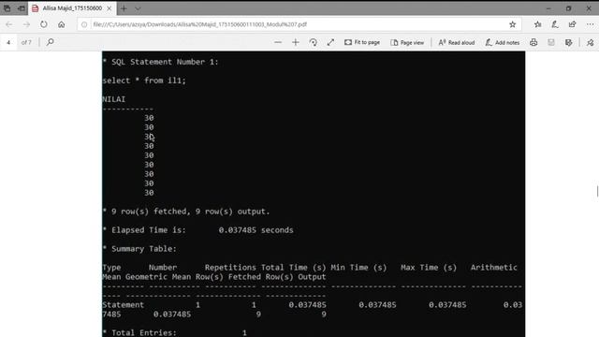599x337 pixels.
Task: Share this page using the share icon
Action: [572, 24]
